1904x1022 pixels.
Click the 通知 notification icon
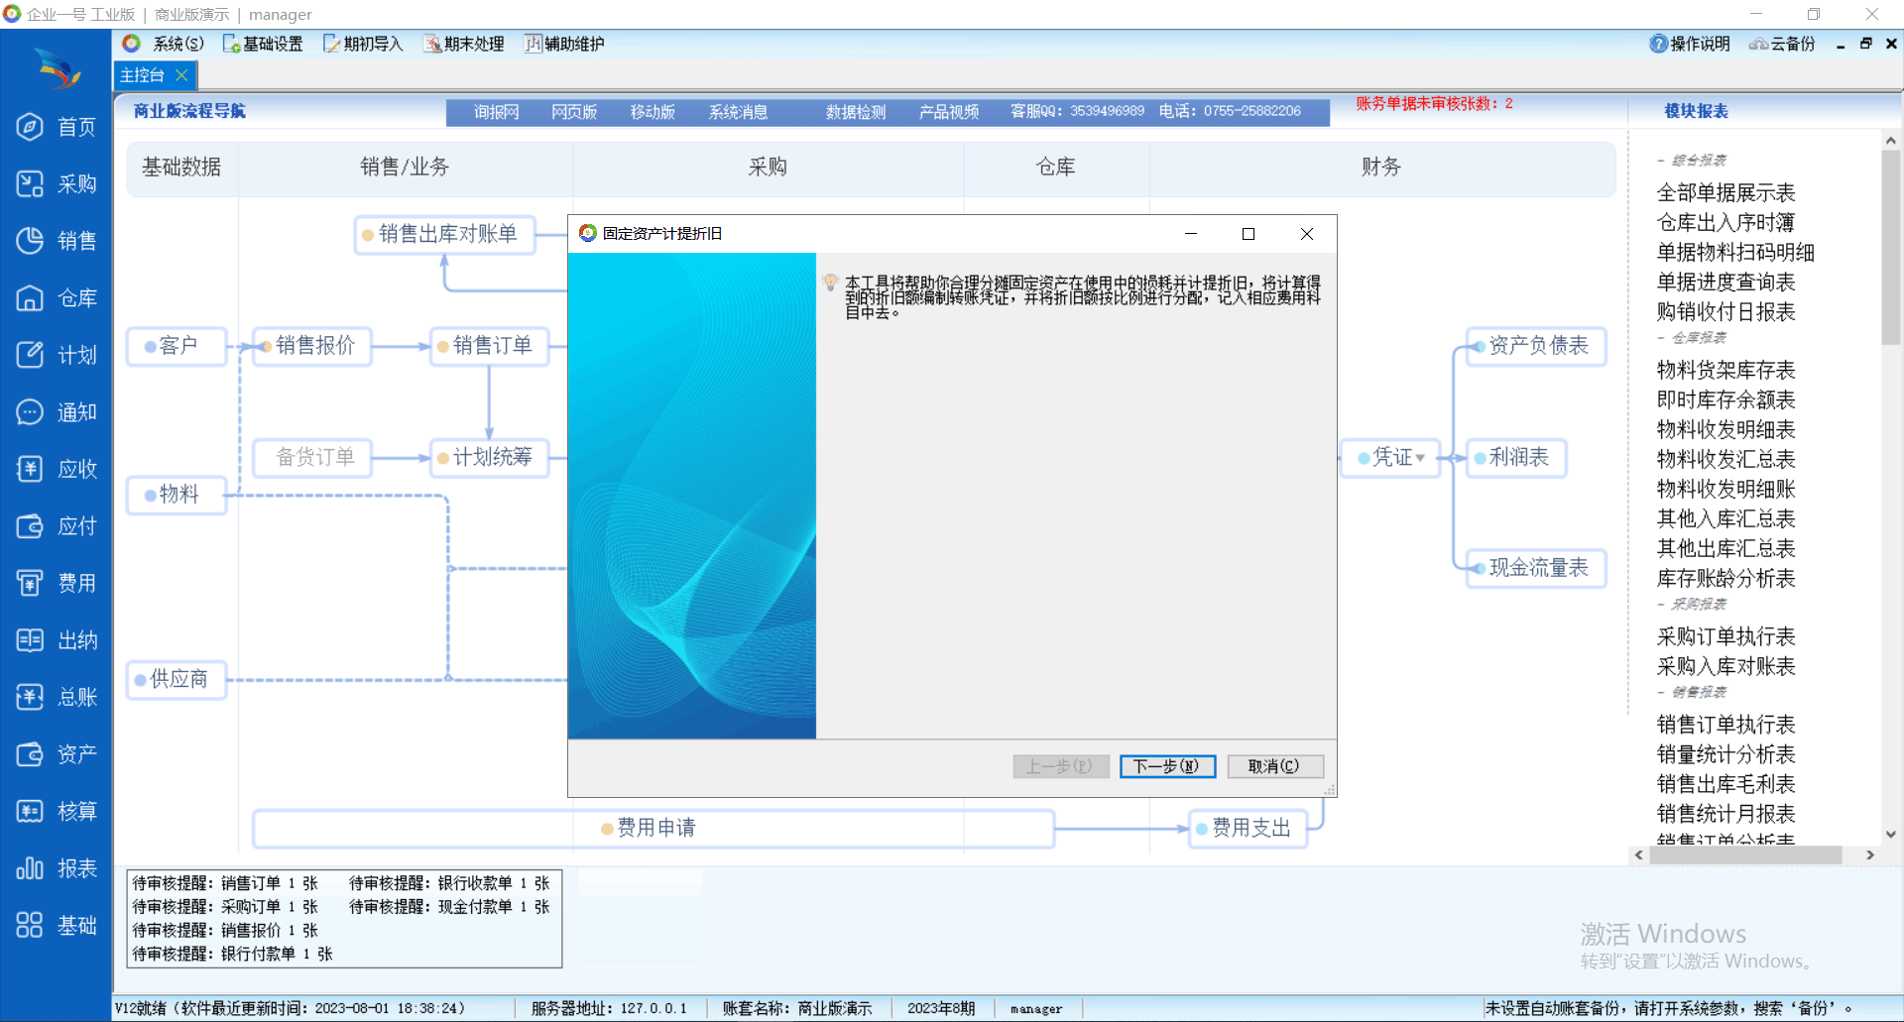click(x=31, y=412)
